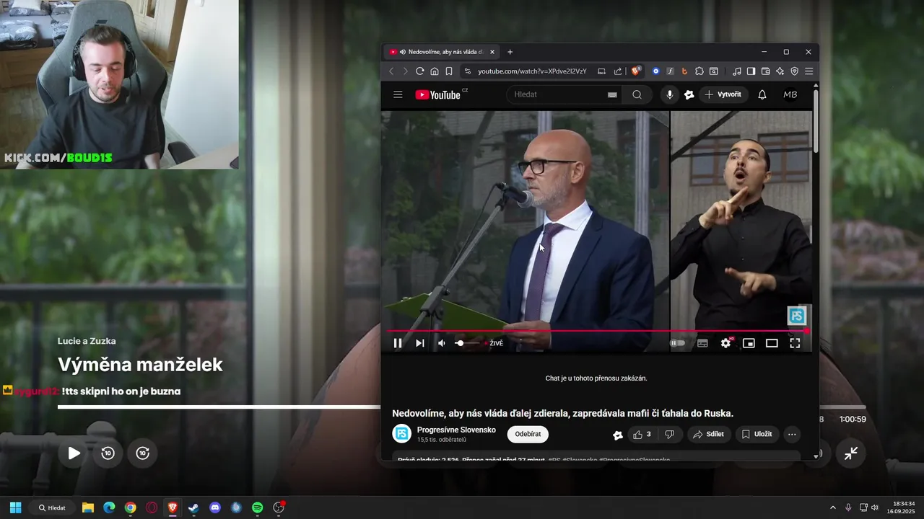Image resolution: width=924 pixels, height=519 pixels.
Task: Click Progresívne Slovensko channel avatar
Action: click(402, 434)
